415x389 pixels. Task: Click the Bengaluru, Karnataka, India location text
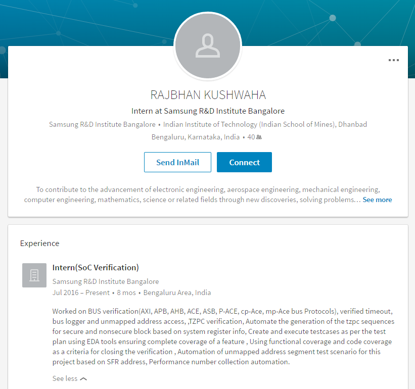(196, 137)
